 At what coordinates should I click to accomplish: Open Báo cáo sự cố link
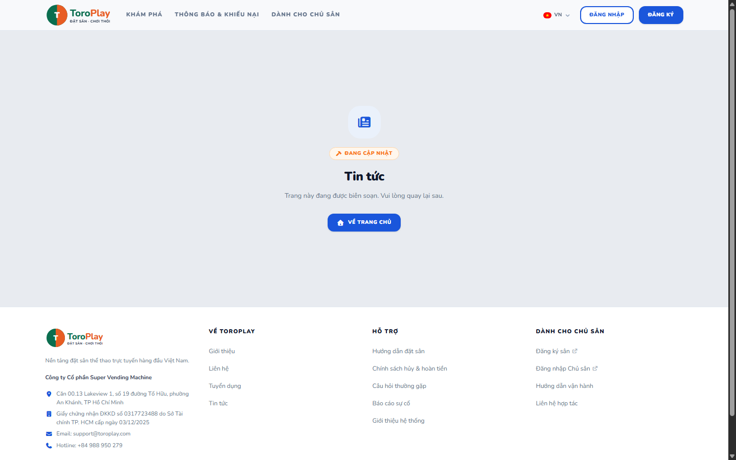391,403
